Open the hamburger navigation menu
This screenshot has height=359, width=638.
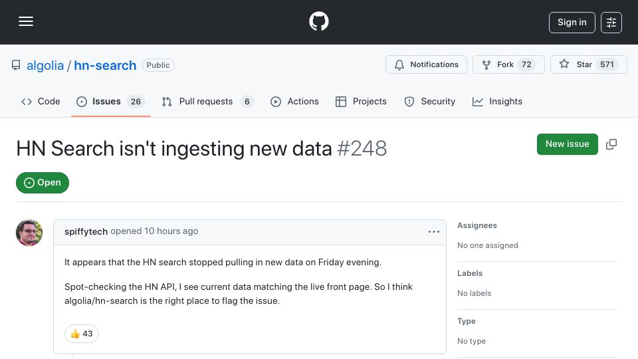[x=26, y=21]
